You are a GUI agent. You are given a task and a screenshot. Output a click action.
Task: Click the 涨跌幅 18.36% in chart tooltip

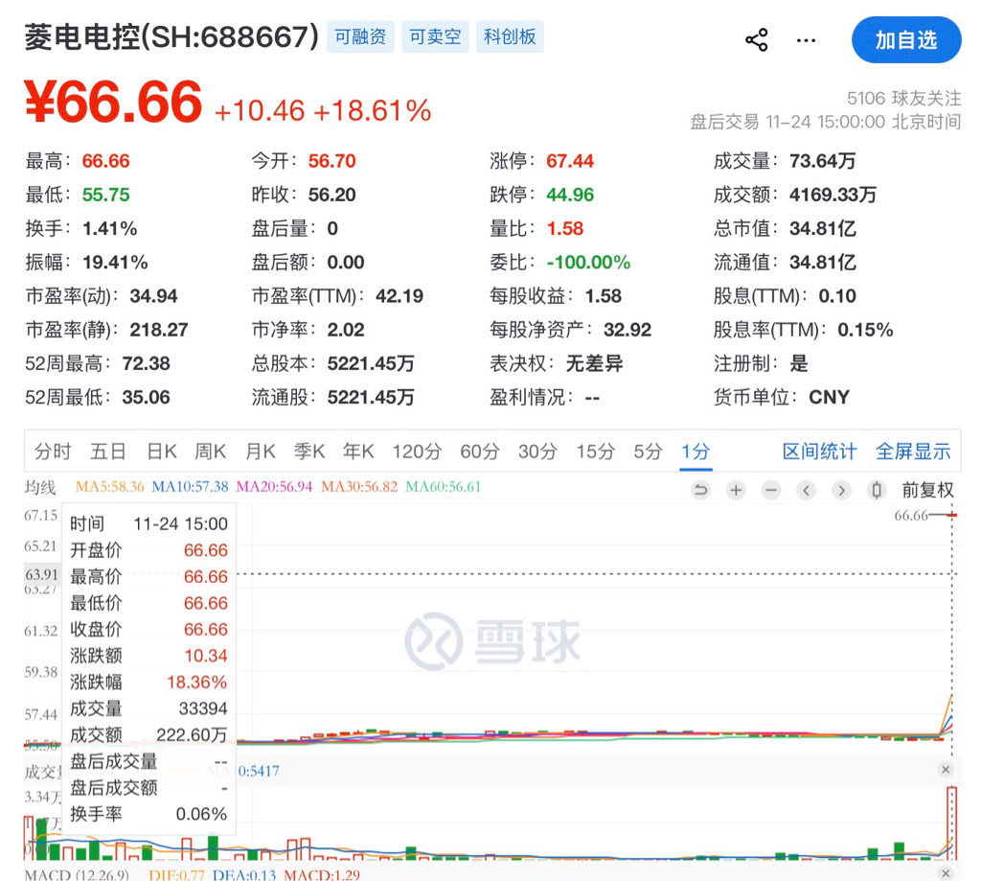pos(196,682)
